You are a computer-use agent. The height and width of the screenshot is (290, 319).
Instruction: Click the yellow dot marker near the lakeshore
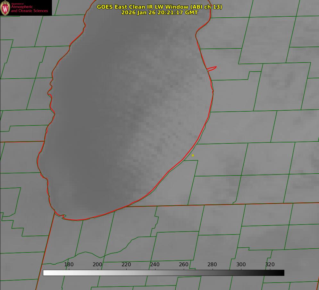point(193,155)
